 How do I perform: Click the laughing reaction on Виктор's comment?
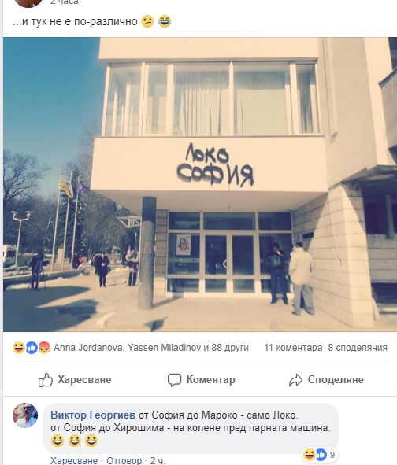309,454
